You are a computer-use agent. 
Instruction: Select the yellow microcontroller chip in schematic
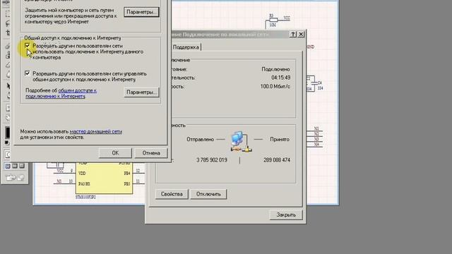point(104,178)
